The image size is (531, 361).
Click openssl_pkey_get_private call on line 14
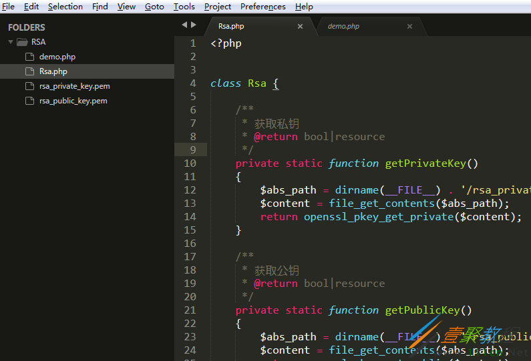coord(379,217)
